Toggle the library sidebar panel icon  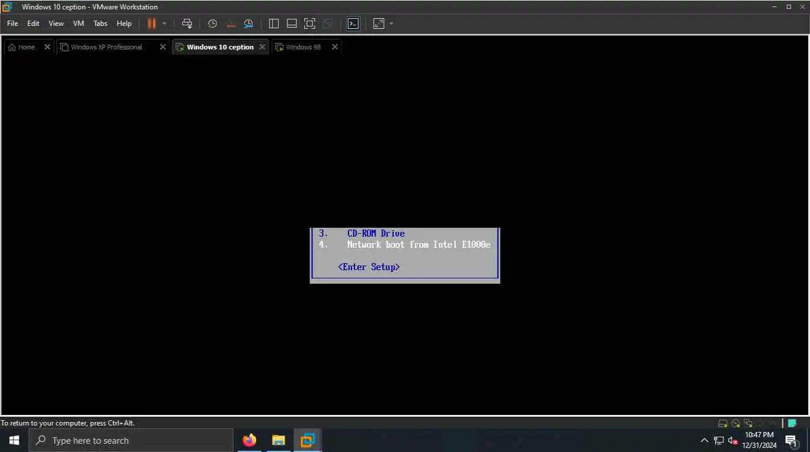[x=274, y=24]
